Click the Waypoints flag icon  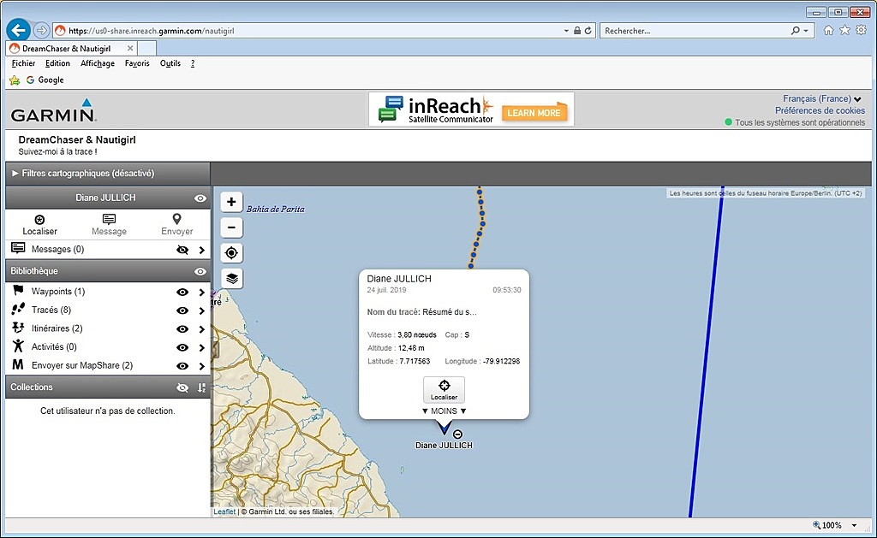18,291
